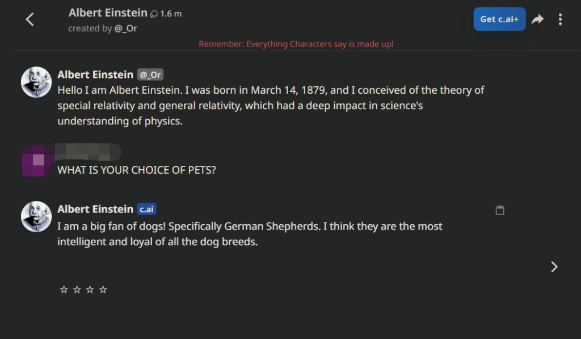Click the @_Or badge beside greeting message

coord(150,75)
